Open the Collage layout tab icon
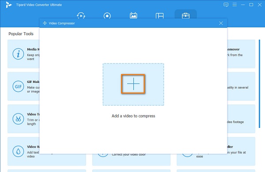The image size is (265, 172). click(159, 16)
